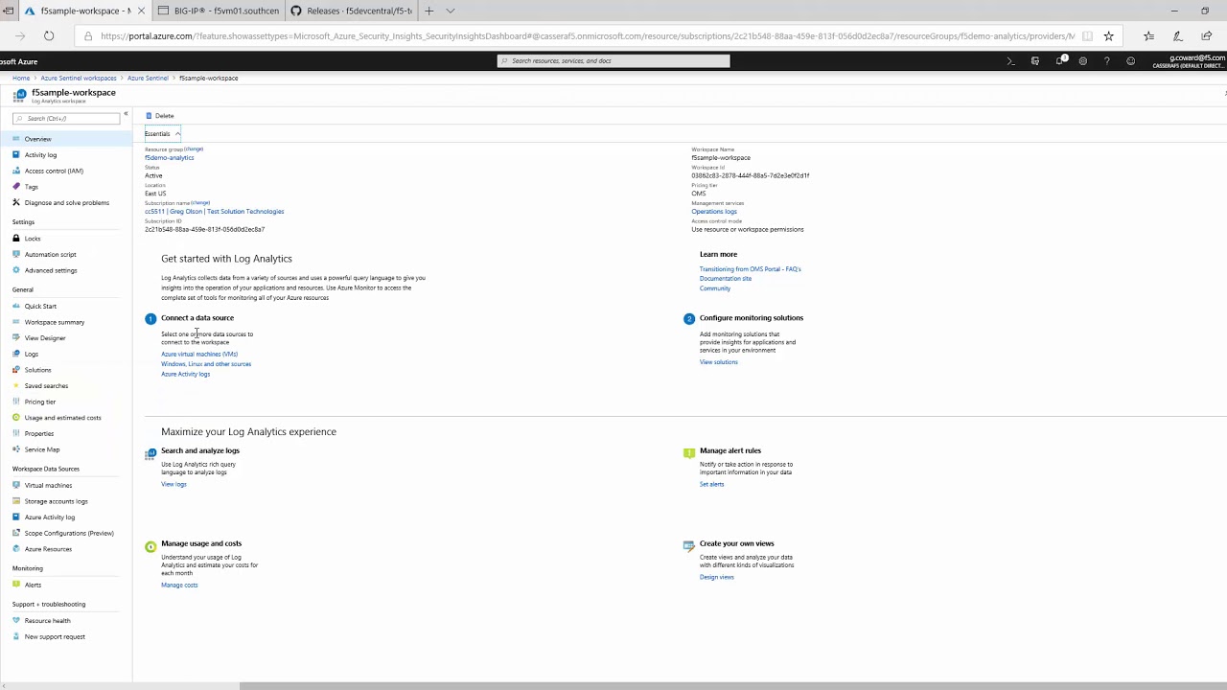Click the Workspace summary icon
The width and height of the screenshot is (1227, 690).
16,322
